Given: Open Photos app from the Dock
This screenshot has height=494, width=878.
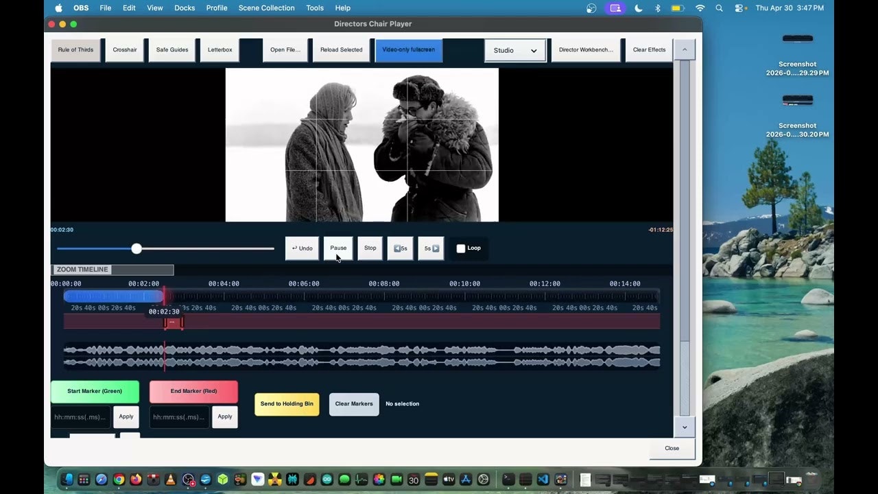Looking at the screenshot, I should pos(379,480).
